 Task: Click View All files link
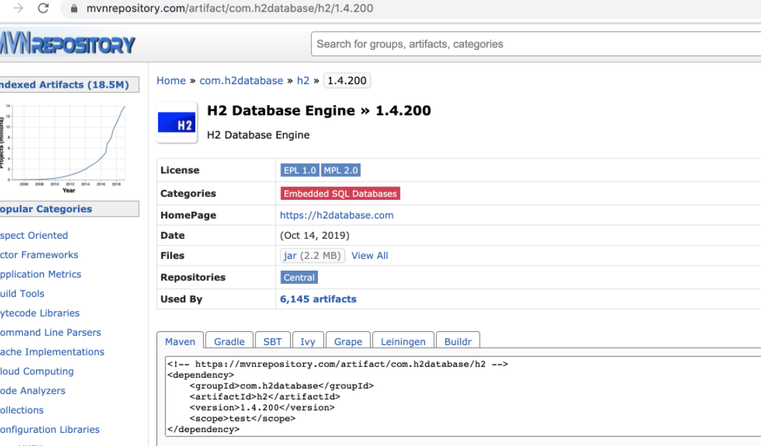click(370, 256)
